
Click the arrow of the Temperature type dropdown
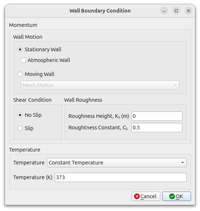[x=182, y=163]
